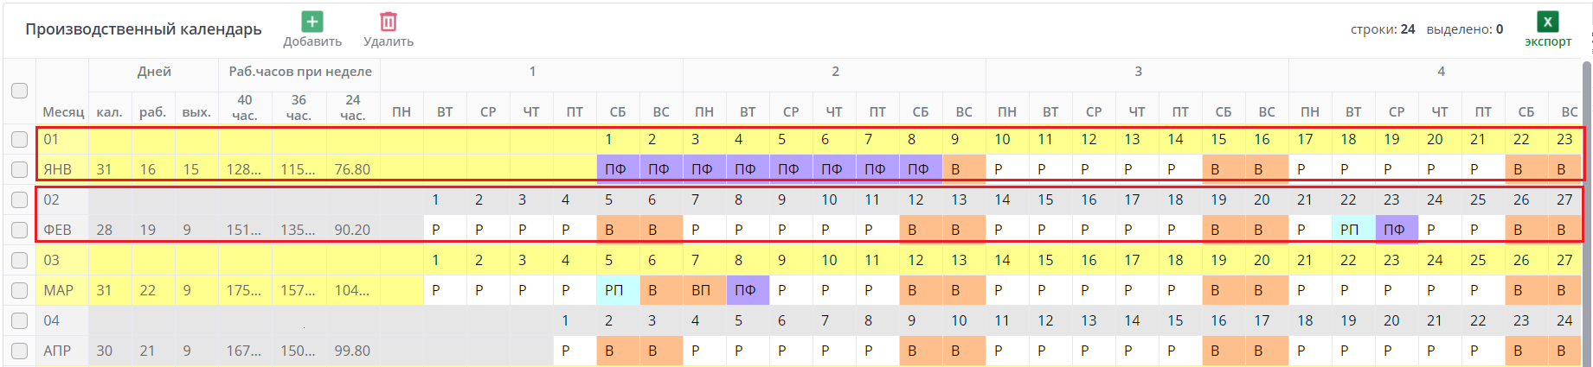Click the АПР month cell
This screenshot has width=1593, height=367.
57,351
